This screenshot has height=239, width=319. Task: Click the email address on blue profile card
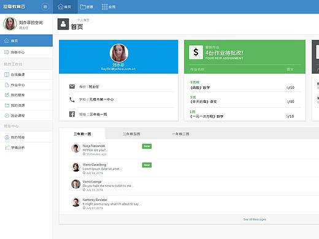pos(118,69)
